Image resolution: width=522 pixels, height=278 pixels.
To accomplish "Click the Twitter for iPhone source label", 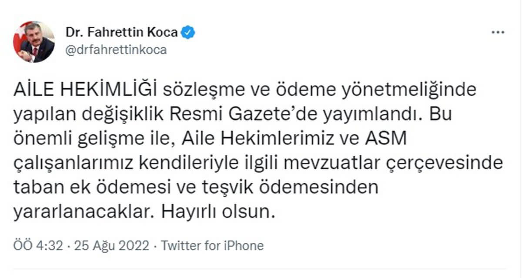I will click(x=212, y=246).
